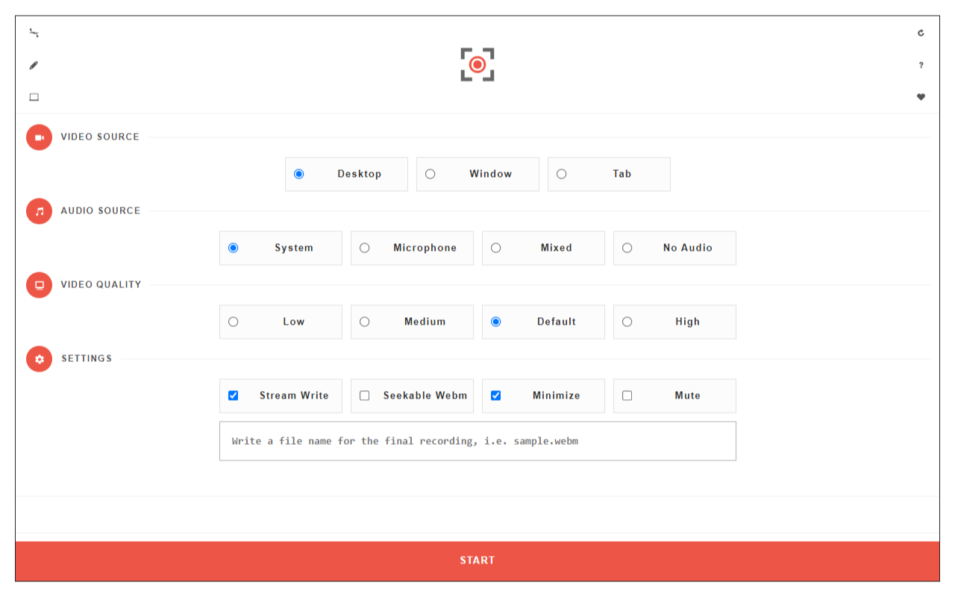Viewport: 955px width, 597px height.
Task: Disable the Stream Write checkbox
Action: tap(234, 396)
